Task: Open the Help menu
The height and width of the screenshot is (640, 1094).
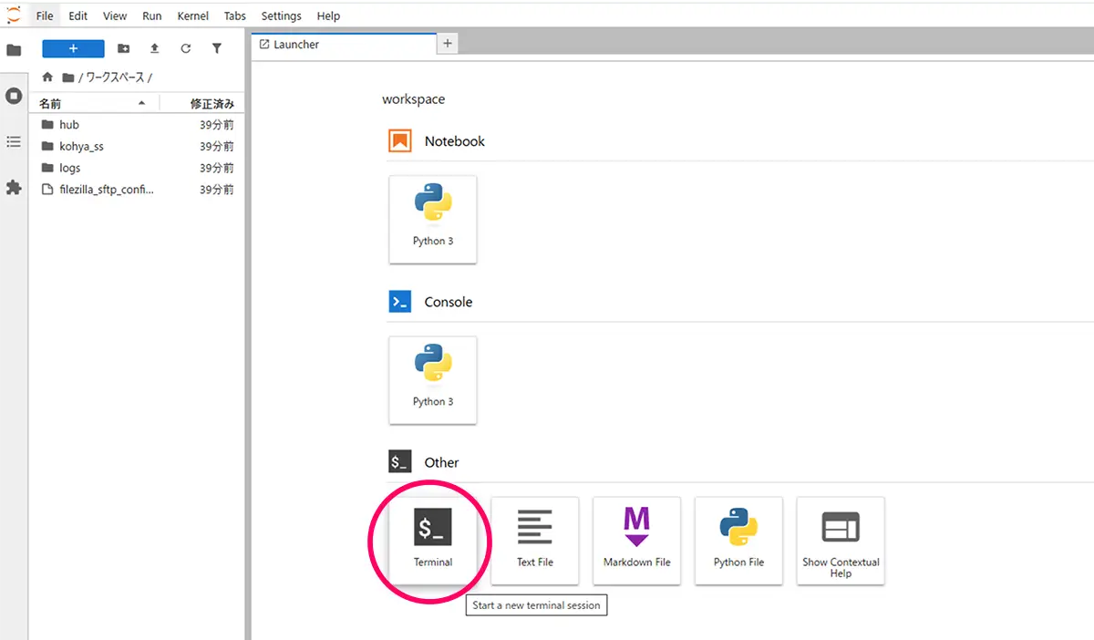Action: tap(328, 15)
